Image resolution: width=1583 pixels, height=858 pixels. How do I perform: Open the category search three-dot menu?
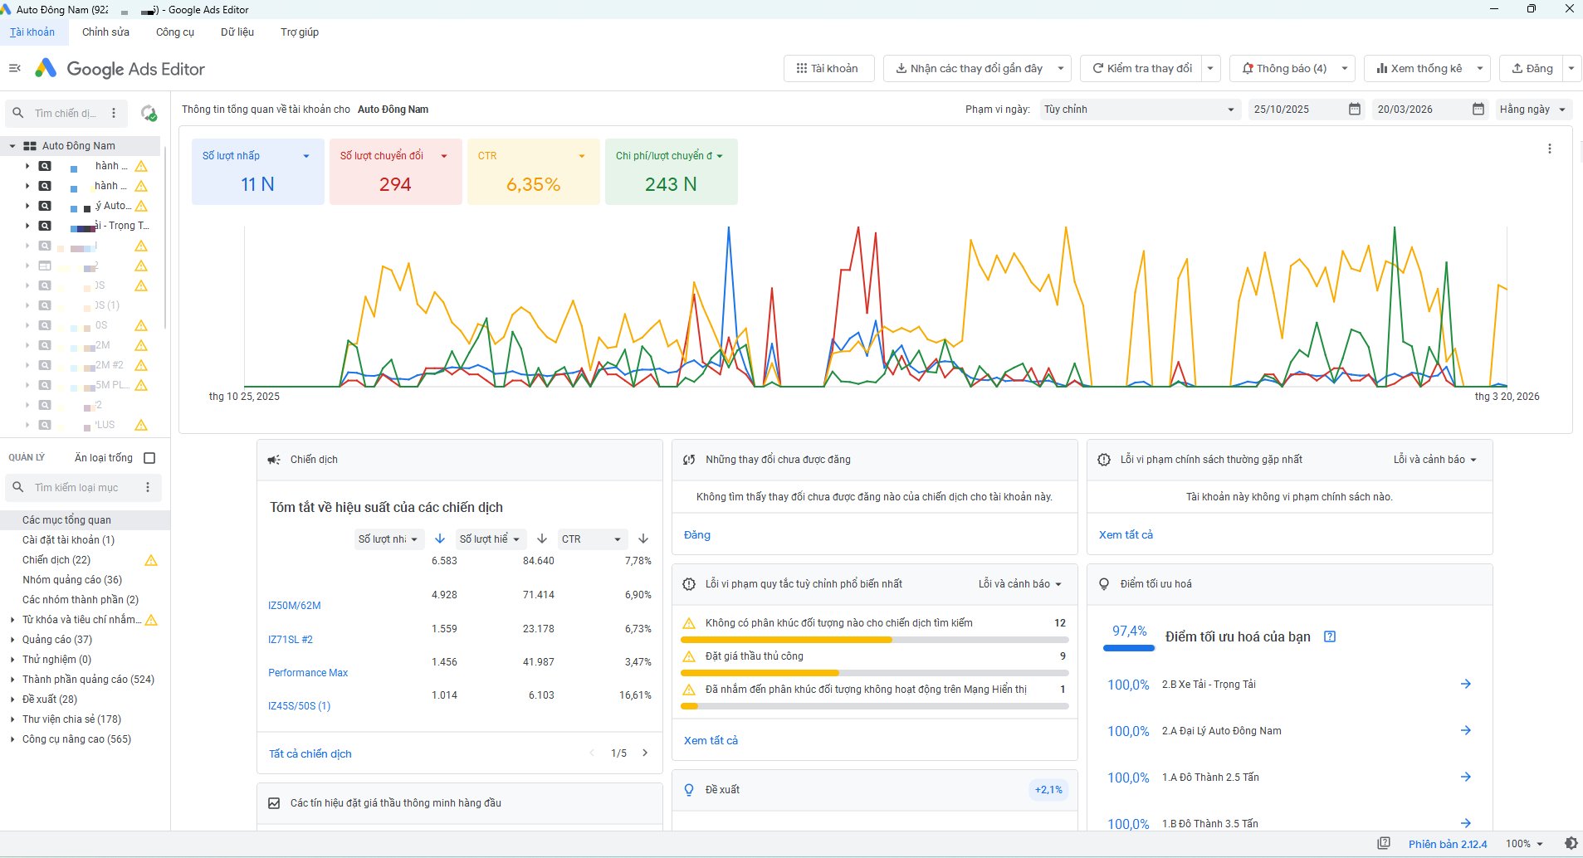pos(148,487)
